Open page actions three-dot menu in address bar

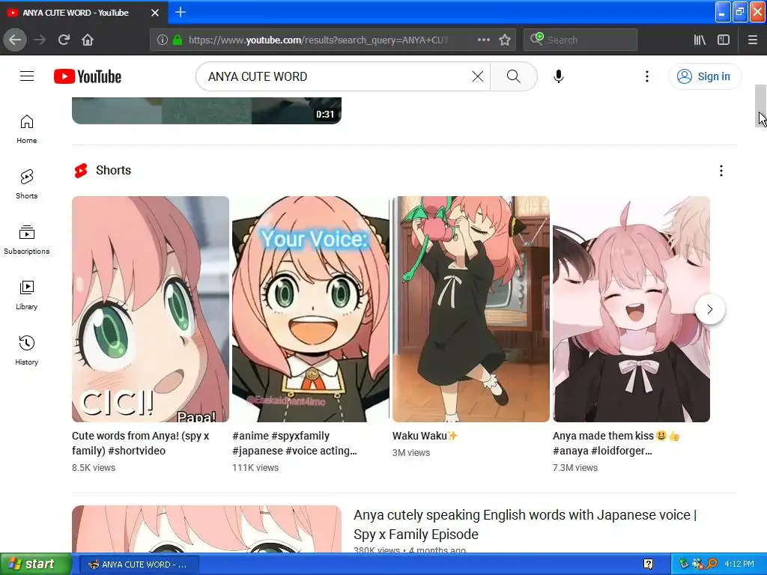point(483,40)
